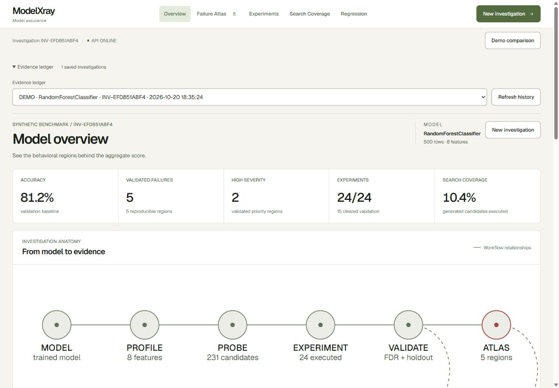Open the PROBE stage node circle
This screenshot has width=559, height=388.
click(x=233, y=325)
